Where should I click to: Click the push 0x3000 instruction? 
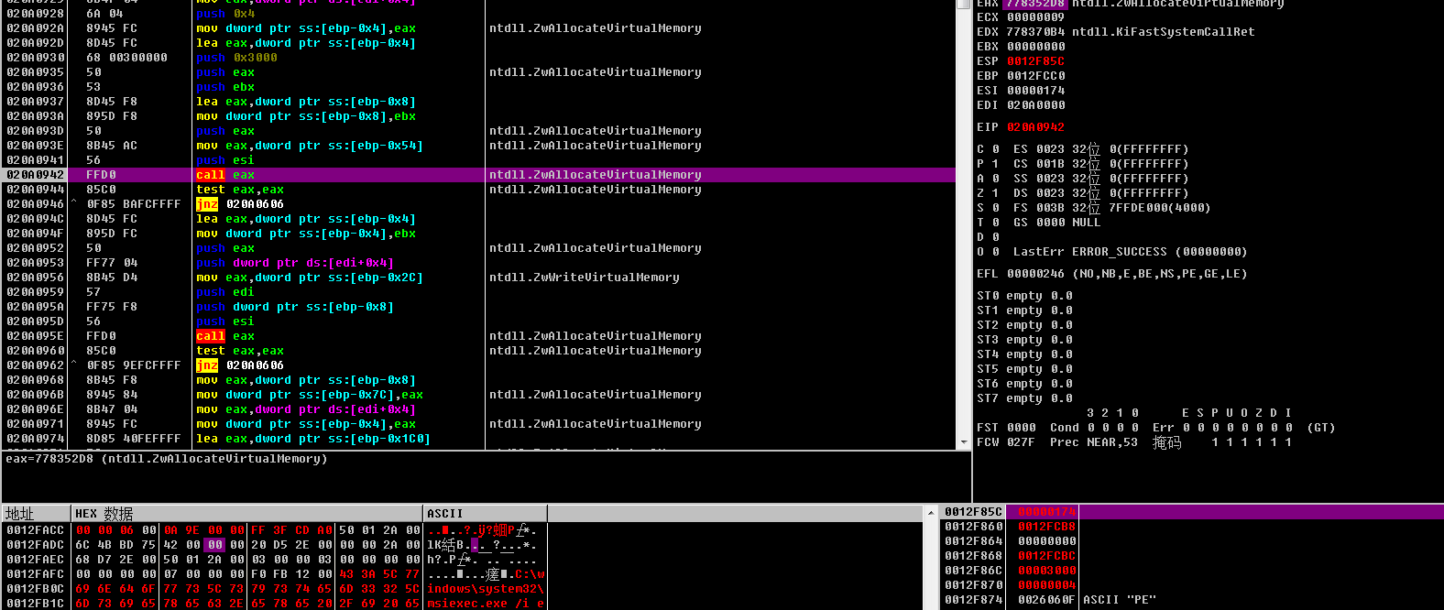236,58
